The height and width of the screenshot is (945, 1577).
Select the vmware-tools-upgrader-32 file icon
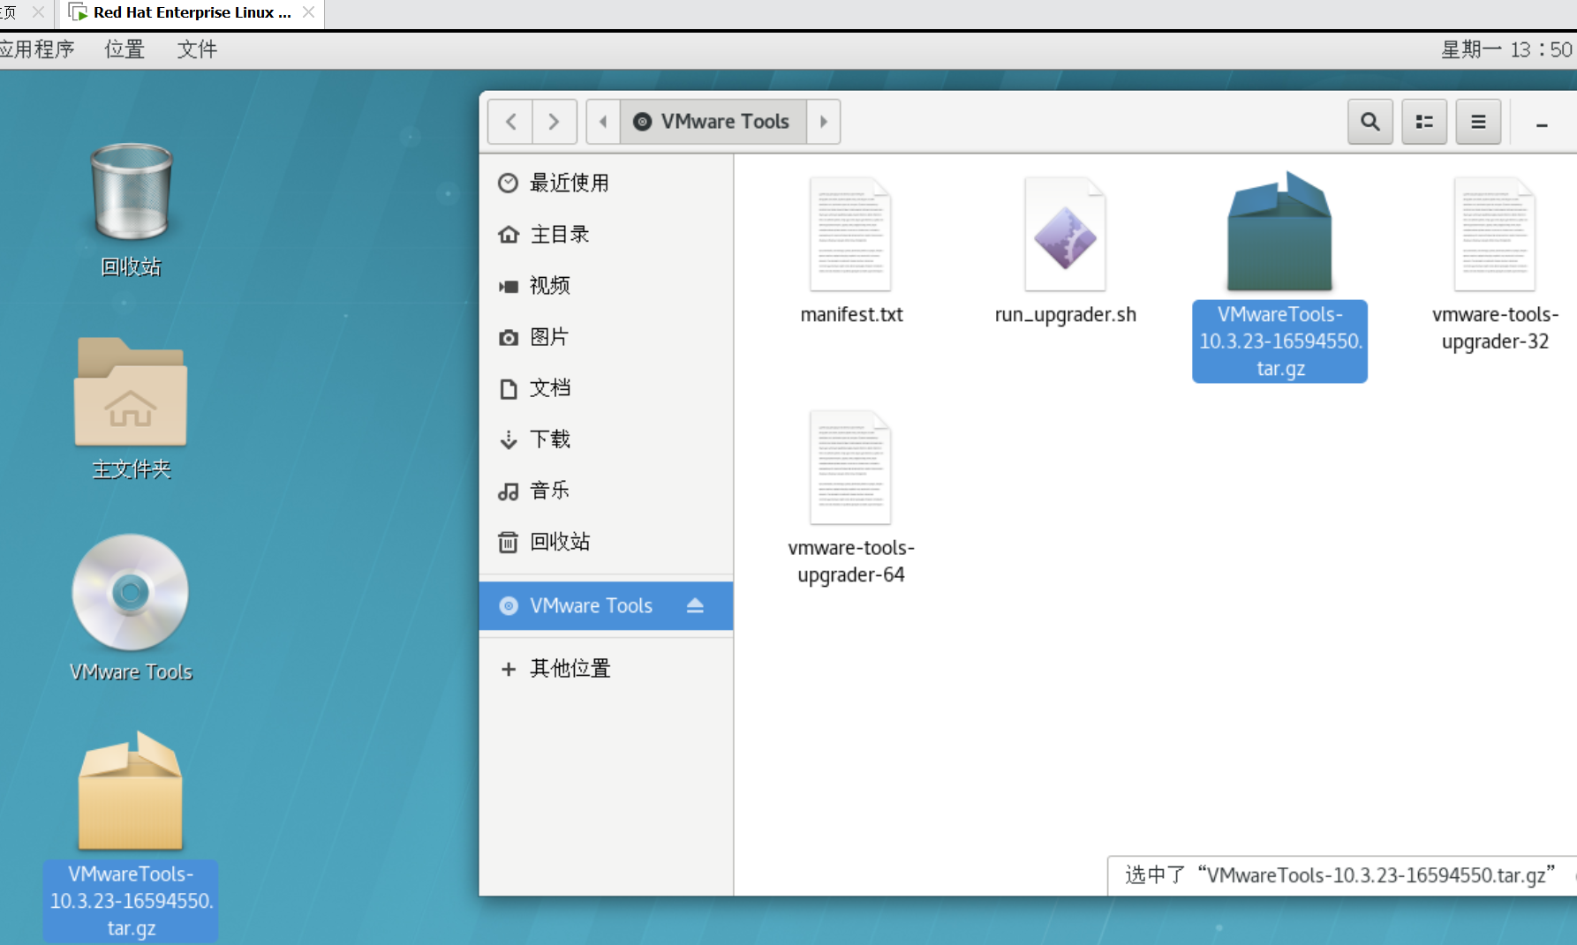[x=1494, y=235]
